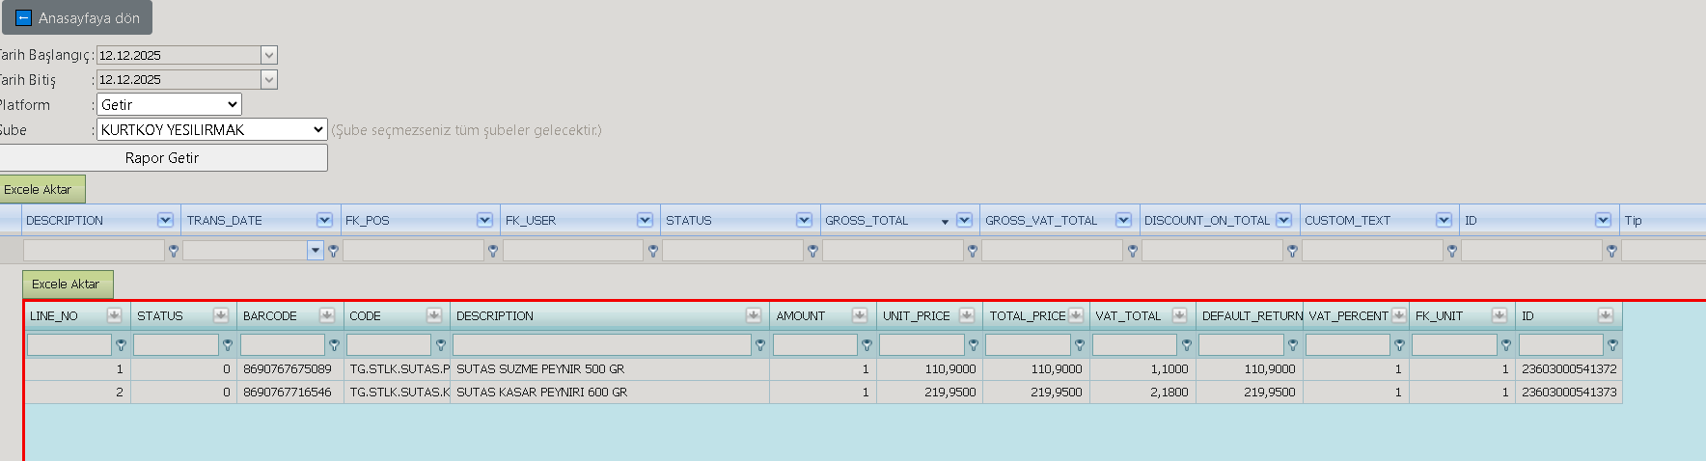This screenshot has width=1706, height=461.
Task: Click CODE column menu icon
Action: click(433, 315)
